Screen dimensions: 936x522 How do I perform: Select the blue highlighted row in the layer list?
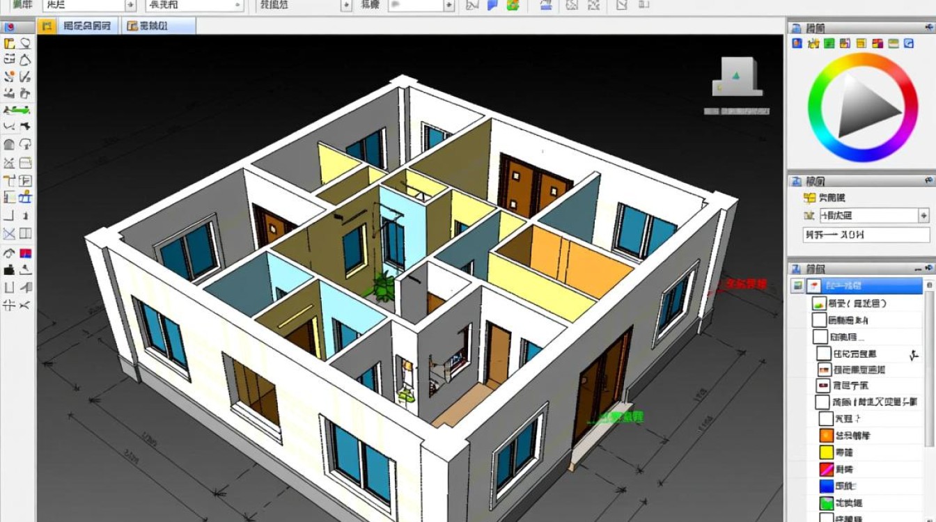click(x=871, y=286)
